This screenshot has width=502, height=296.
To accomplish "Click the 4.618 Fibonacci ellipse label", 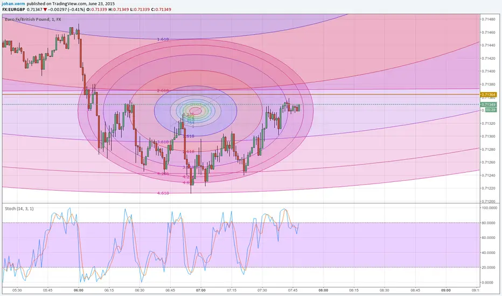I will tap(163, 193).
